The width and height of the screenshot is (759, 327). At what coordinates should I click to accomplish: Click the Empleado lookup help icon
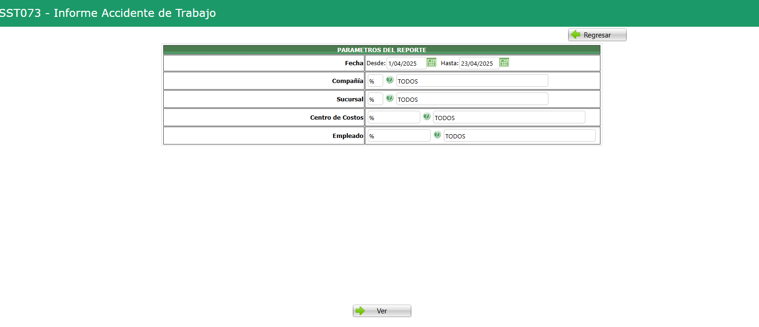[437, 135]
